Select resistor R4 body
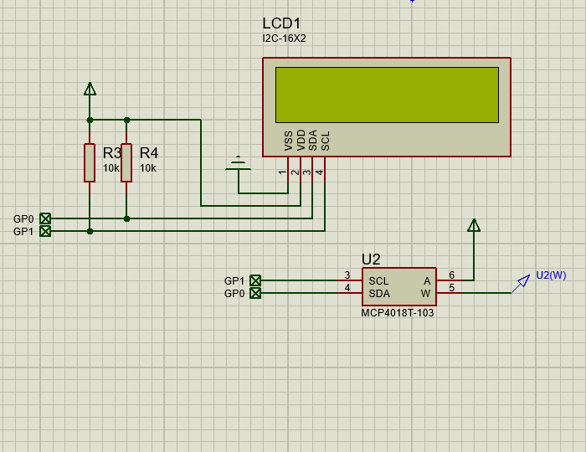The image size is (586, 452). [x=126, y=162]
